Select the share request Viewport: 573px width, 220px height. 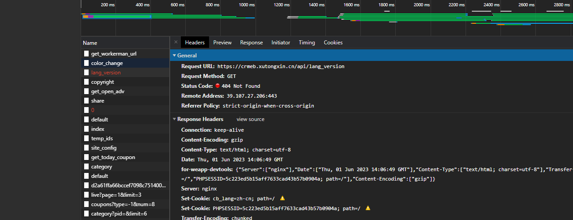point(125,101)
